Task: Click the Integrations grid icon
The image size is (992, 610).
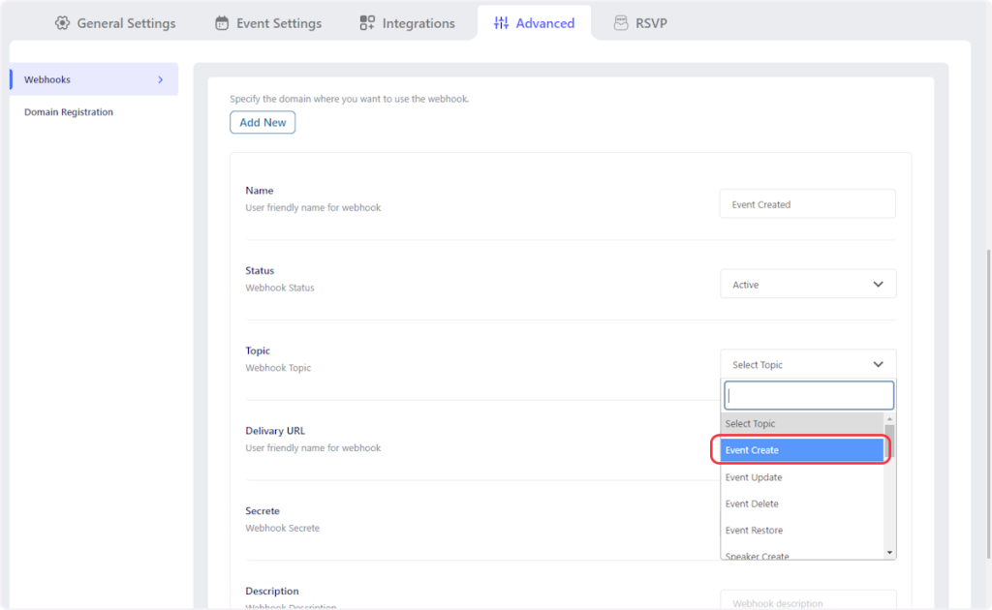Action: click(367, 23)
